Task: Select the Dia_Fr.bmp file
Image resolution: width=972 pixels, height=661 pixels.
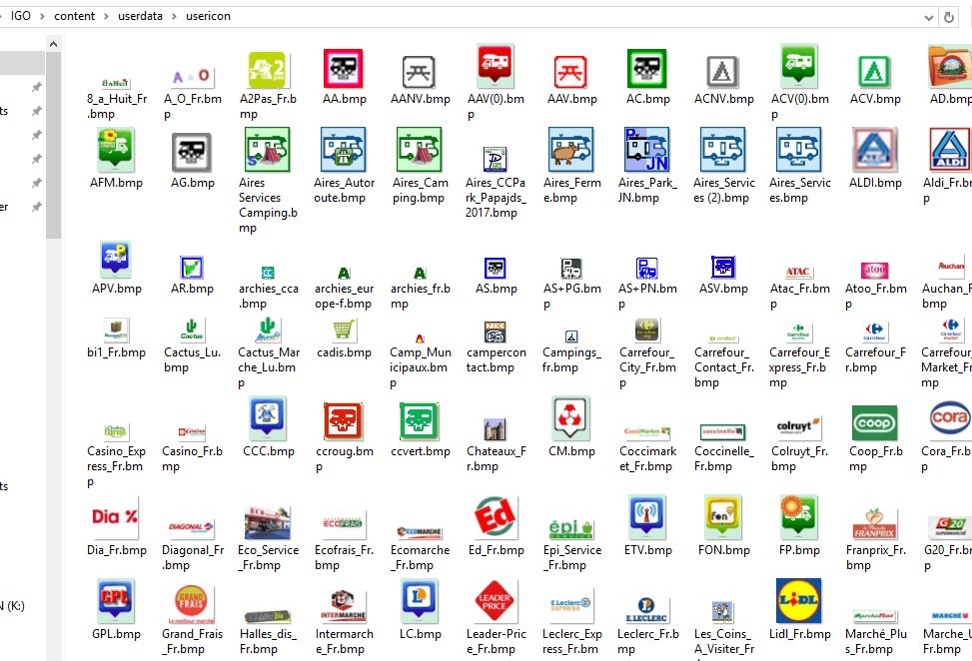Action: point(116,517)
